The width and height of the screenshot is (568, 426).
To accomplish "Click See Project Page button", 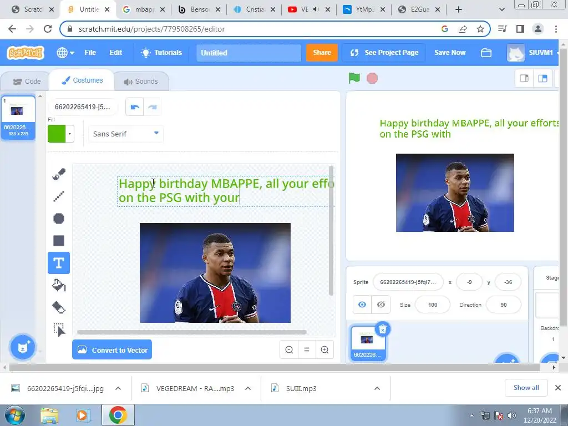I will (384, 53).
